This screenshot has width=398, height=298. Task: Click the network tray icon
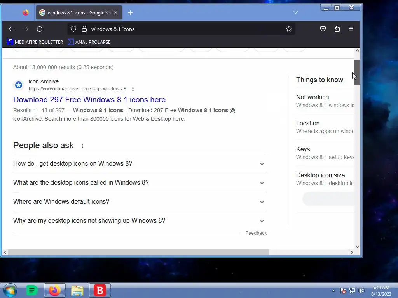352,291
